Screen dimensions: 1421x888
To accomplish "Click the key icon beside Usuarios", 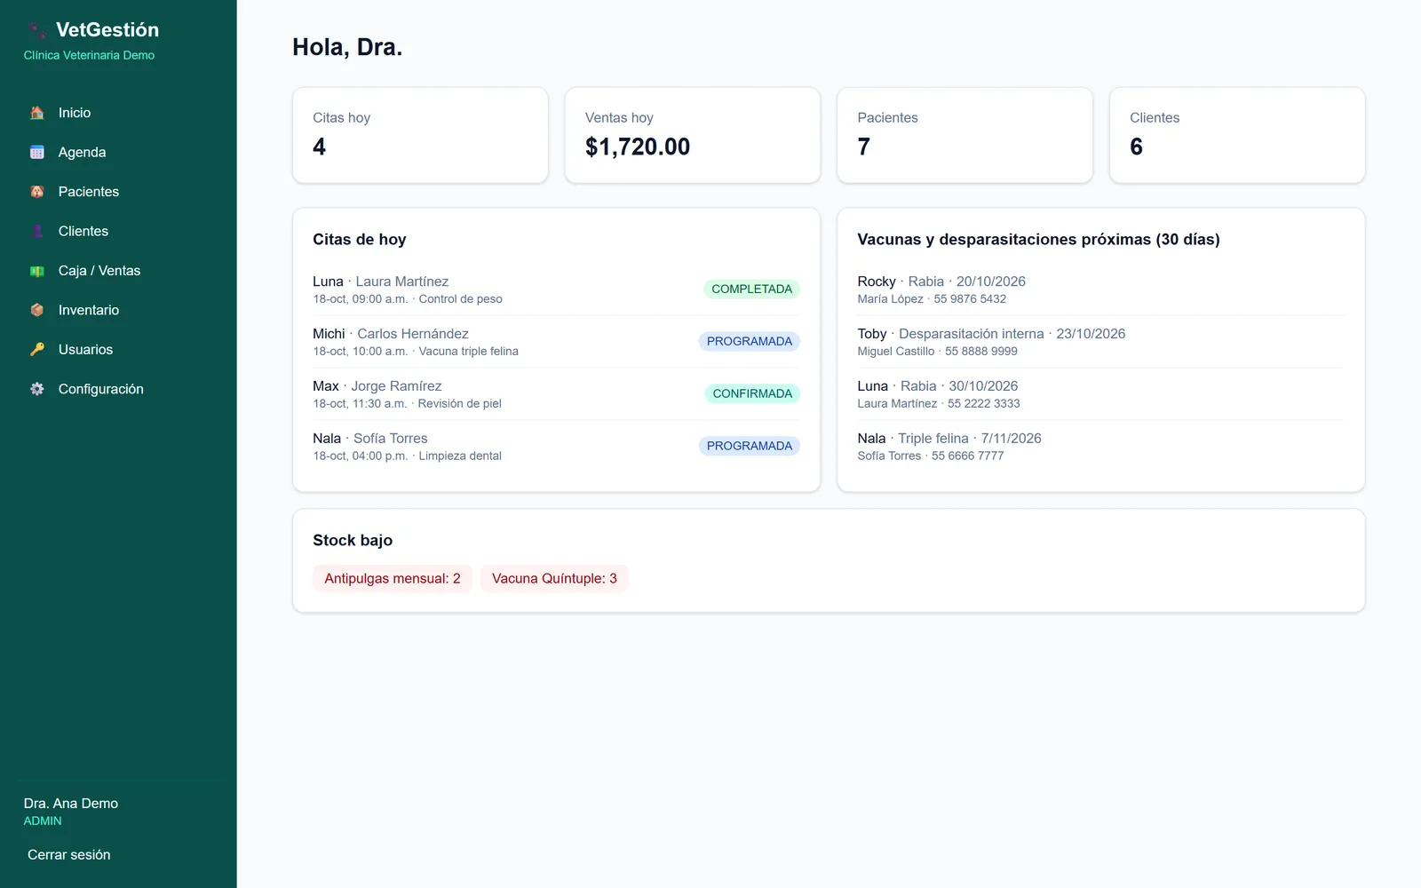I will tap(37, 350).
